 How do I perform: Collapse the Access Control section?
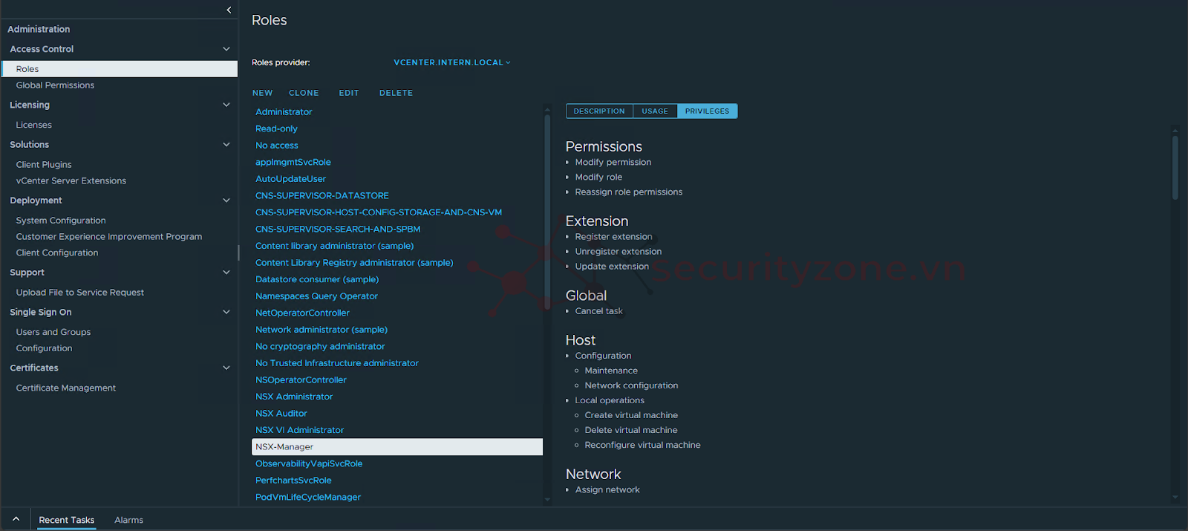point(226,49)
